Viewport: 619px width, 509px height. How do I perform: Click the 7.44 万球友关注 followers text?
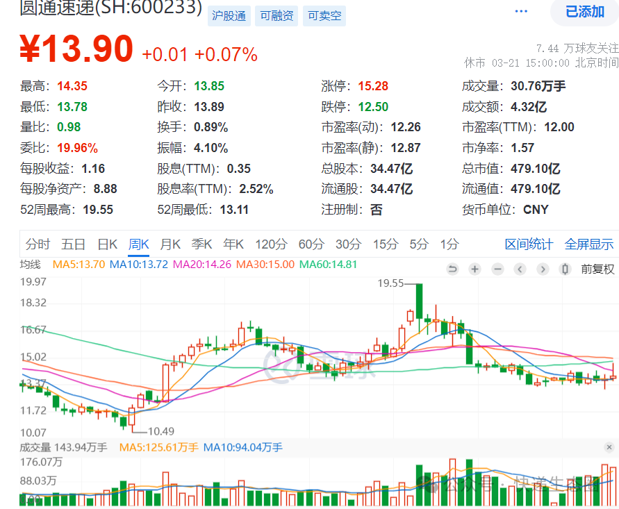pyautogui.click(x=577, y=49)
